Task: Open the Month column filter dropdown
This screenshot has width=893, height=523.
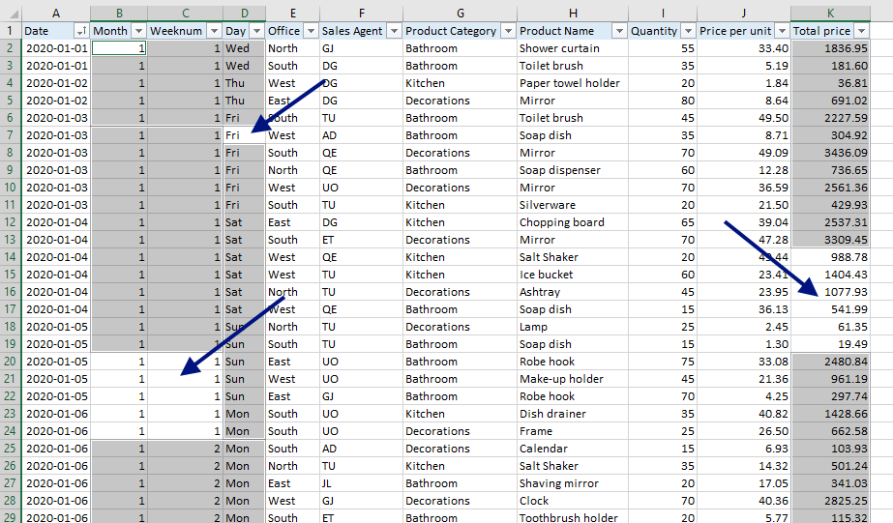Action: tap(138, 31)
